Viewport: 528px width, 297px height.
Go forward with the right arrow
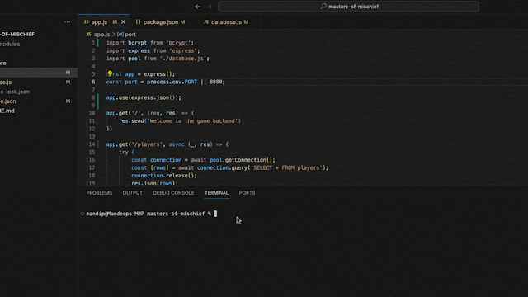(x=209, y=7)
